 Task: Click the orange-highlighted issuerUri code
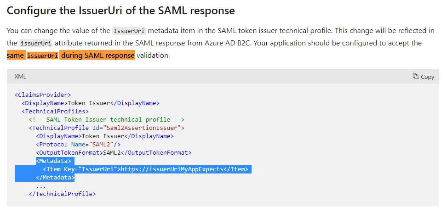tap(42, 56)
